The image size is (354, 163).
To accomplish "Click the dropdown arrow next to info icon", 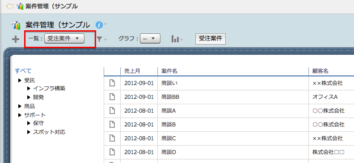I will (x=105, y=24).
